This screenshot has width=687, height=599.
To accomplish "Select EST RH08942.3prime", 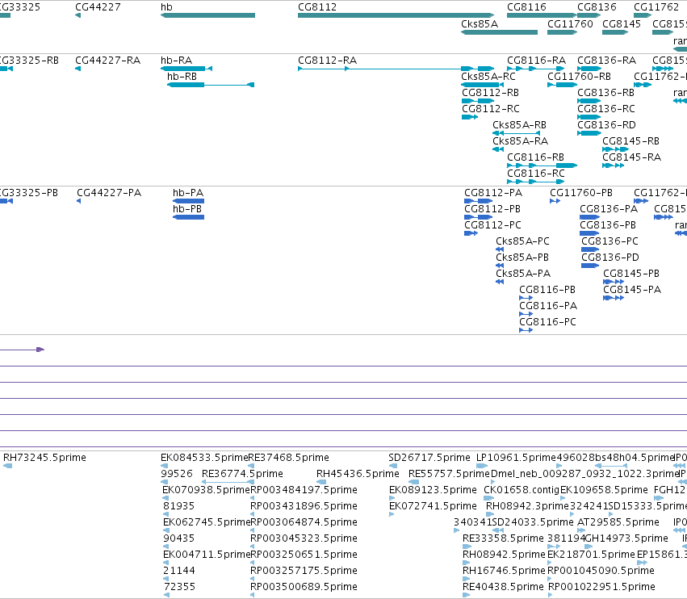I will click(x=527, y=506).
